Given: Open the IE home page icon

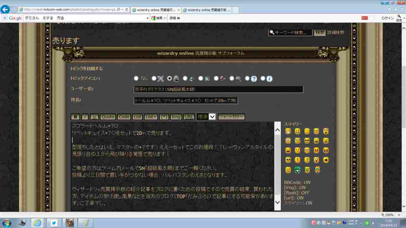Looking at the screenshot, I should 390,9.
